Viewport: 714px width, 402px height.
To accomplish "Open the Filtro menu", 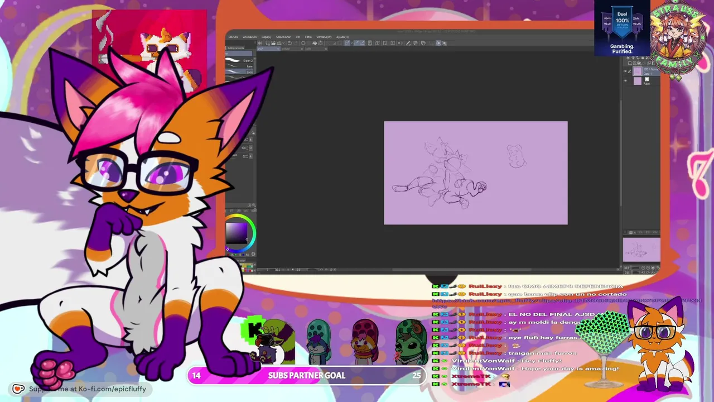I will 308,37.
